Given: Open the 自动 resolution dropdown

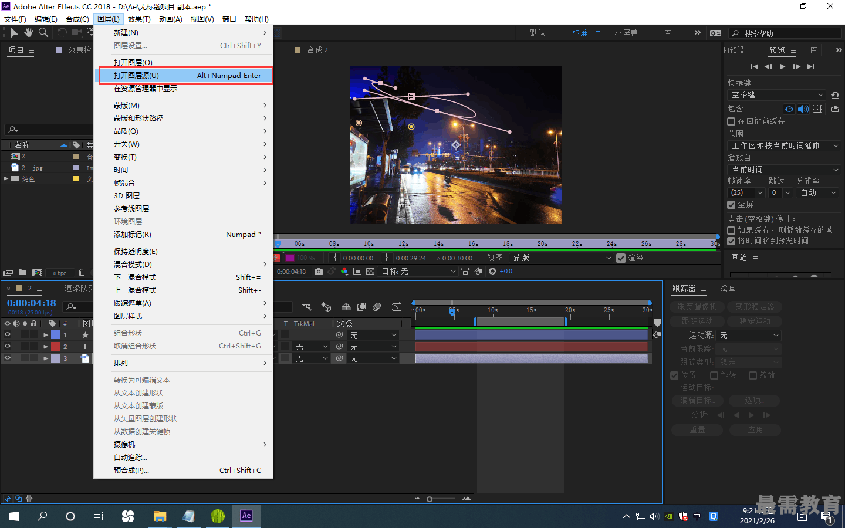Looking at the screenshot, I should pyautogui.click(x=819, y=193).
